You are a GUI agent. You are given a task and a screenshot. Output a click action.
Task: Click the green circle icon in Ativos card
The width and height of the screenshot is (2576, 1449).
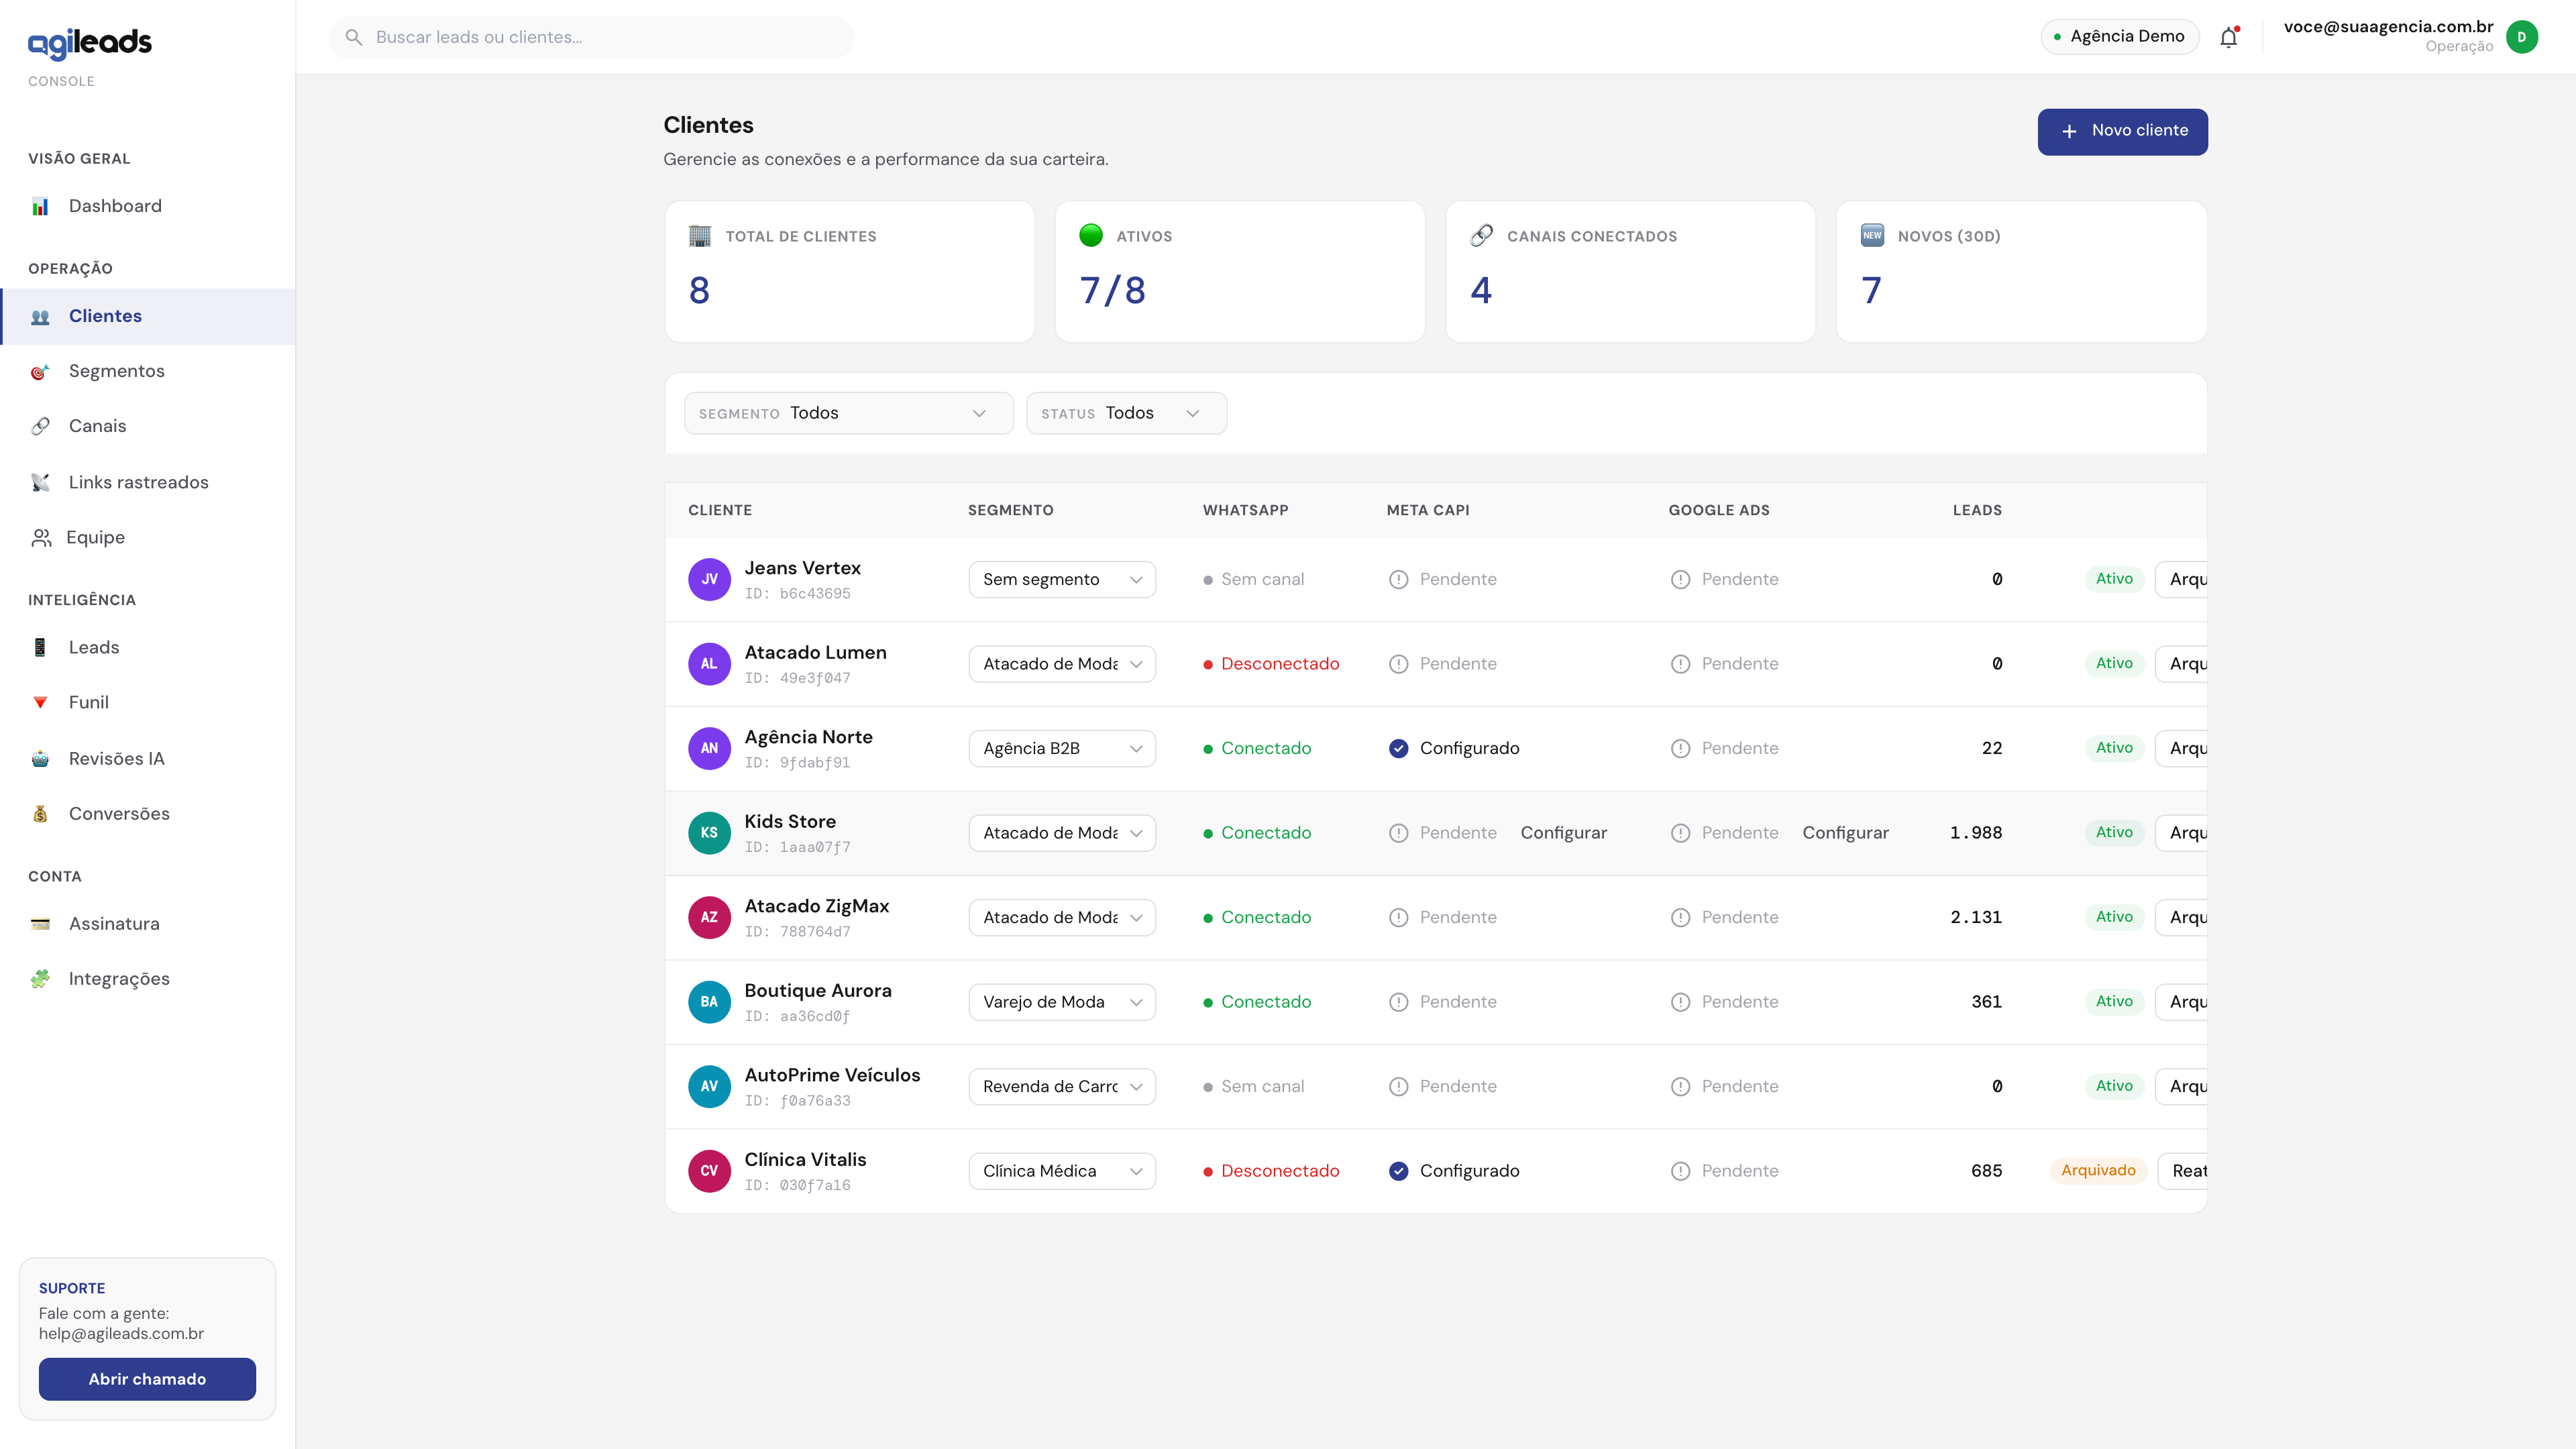tap(1091, 235)
